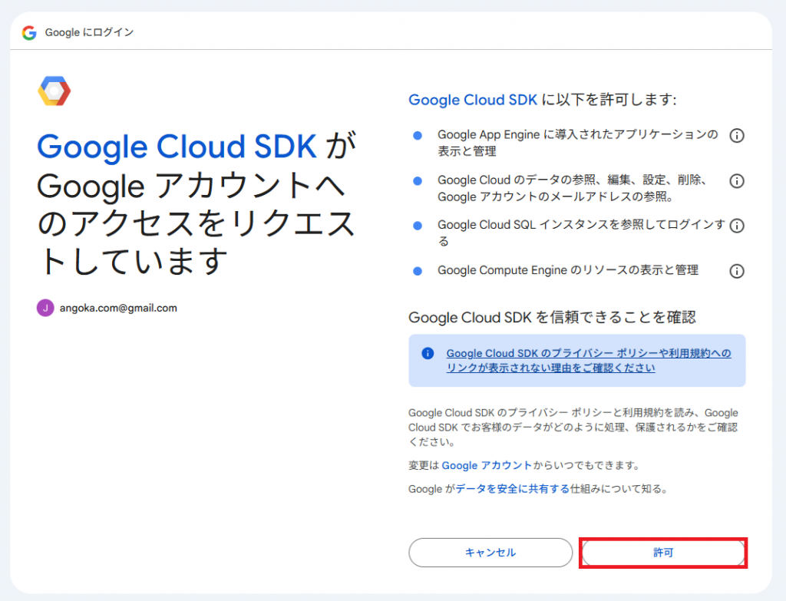Click the blue bullet beside Cloud SQL permission
The image size is (786, 601).
(418, 226)
